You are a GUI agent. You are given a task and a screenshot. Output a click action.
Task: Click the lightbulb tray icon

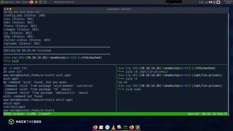tap(214, 2)
